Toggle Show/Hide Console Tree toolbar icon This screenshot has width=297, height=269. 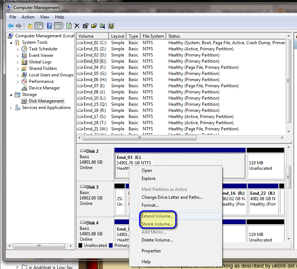pos(39,26)
